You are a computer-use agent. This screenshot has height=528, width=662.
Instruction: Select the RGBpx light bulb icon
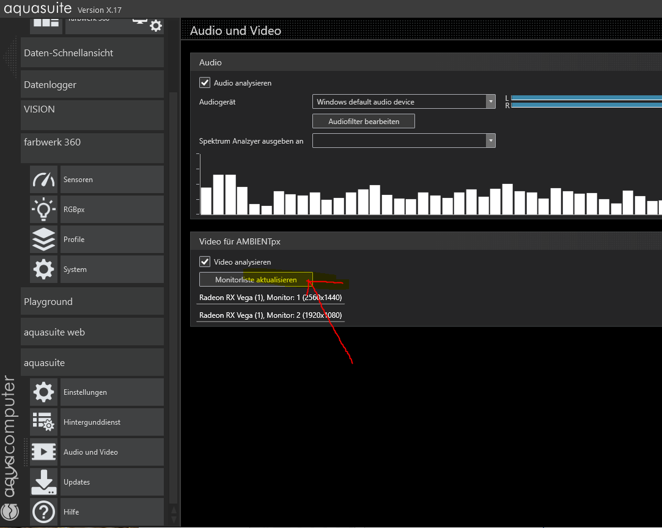44,210
